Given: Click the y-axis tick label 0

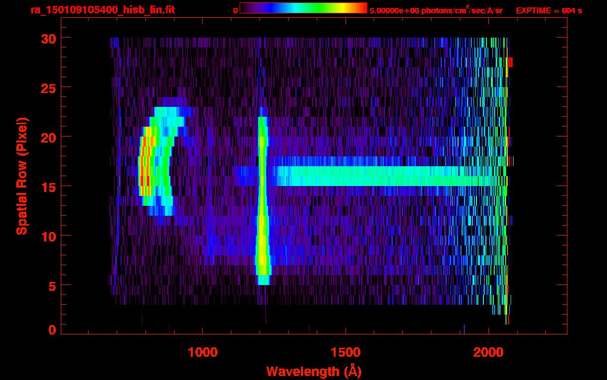Looking at the screenshot, I should (x=52, y=330).
